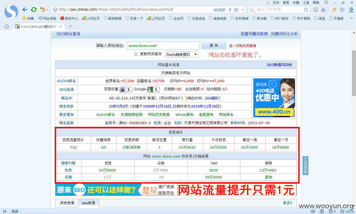The width and height of the screenshot is (356, 214).
Task: Click the 返回顶部 side button
Action: click(305, 166)
